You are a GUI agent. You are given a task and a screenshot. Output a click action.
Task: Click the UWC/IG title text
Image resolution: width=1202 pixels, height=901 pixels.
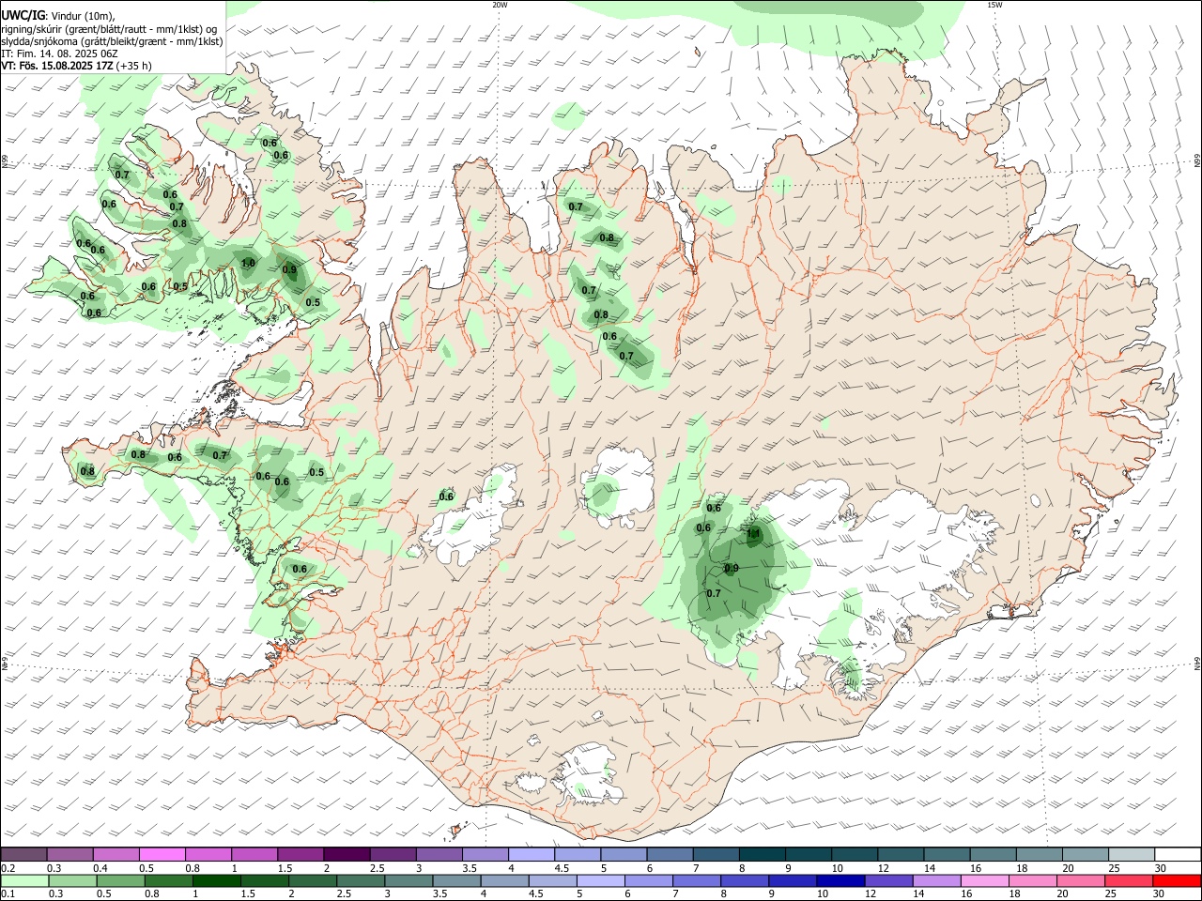[x=23, y=16]
